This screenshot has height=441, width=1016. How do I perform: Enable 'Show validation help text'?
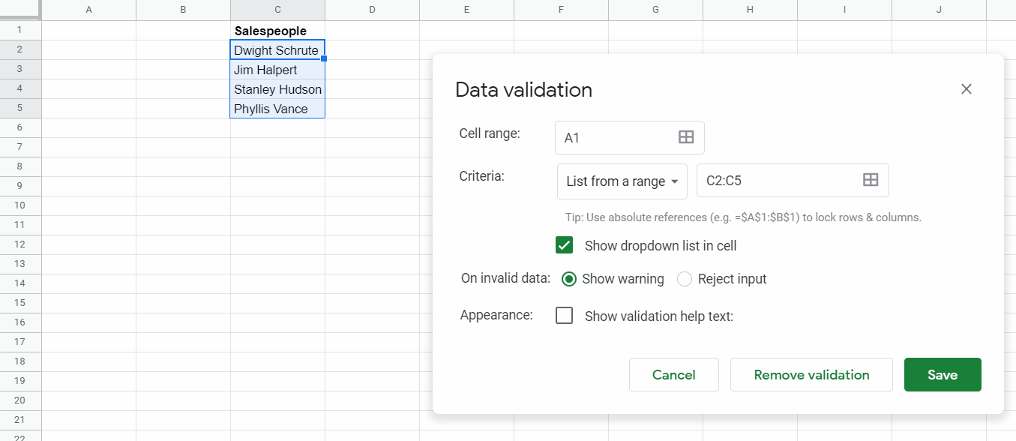564,315
